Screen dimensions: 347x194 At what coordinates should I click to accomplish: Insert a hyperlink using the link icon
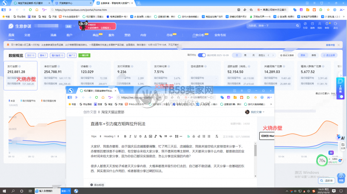click(x=161, y=136)
